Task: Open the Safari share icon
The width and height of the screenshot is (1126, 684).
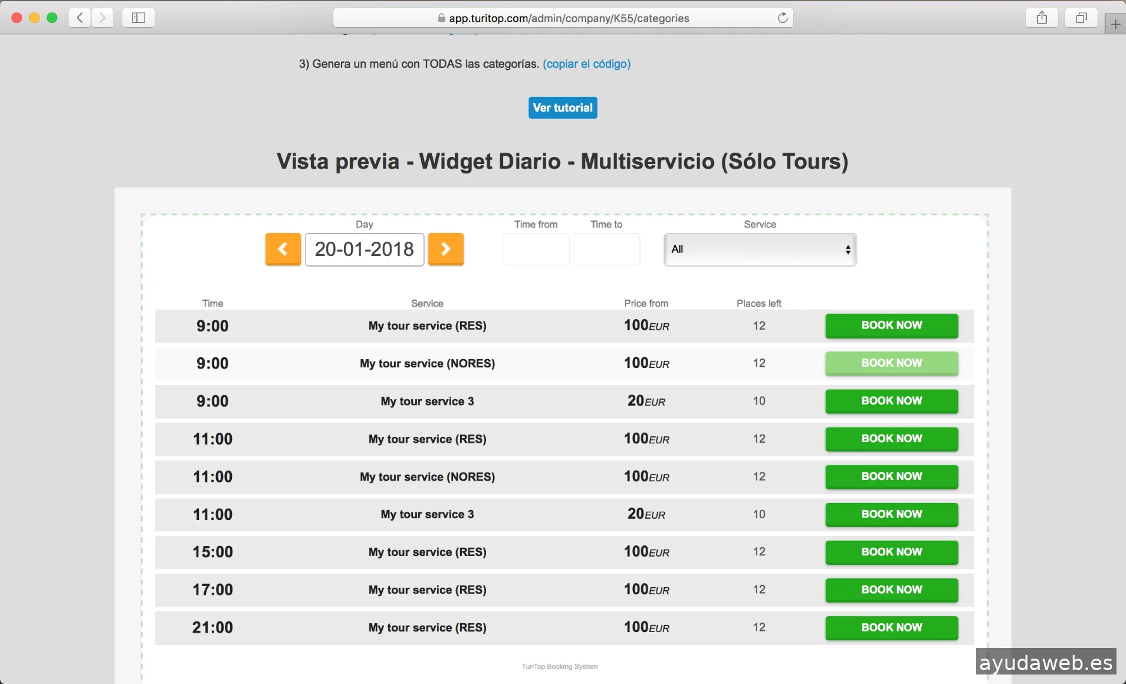Action: coord(1042,18)
